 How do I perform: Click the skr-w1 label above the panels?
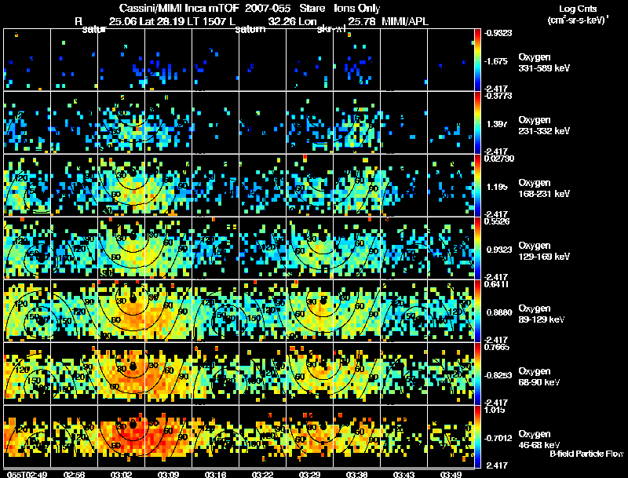pos(331,29)
